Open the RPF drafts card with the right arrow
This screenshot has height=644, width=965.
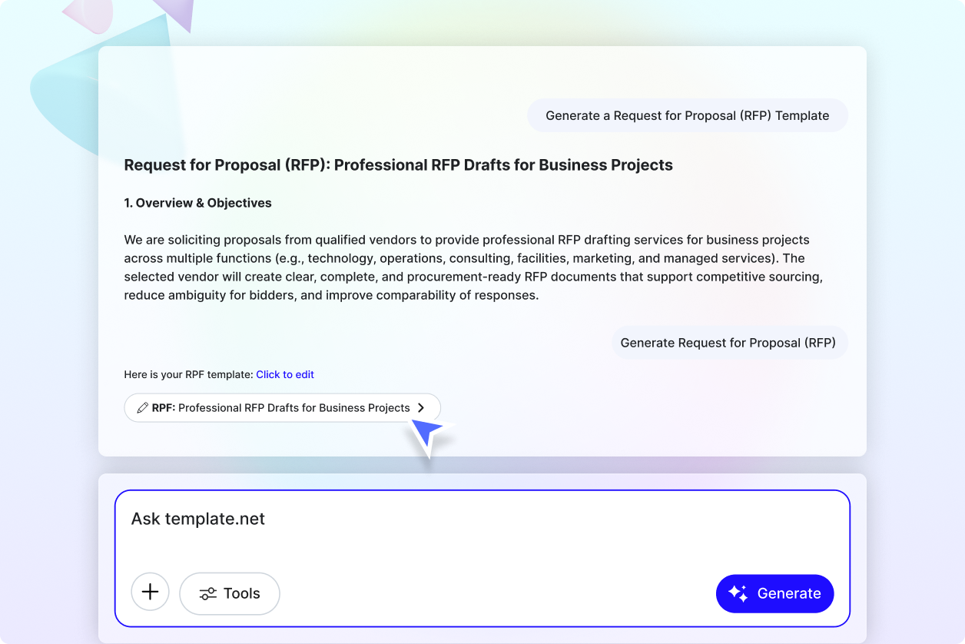point(420,407)
